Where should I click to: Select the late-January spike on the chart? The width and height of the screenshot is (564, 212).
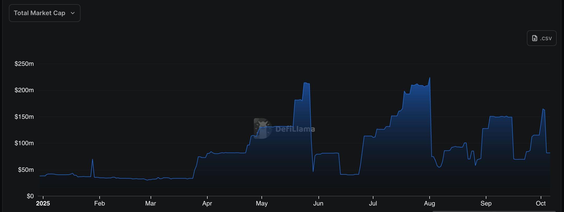92,160
